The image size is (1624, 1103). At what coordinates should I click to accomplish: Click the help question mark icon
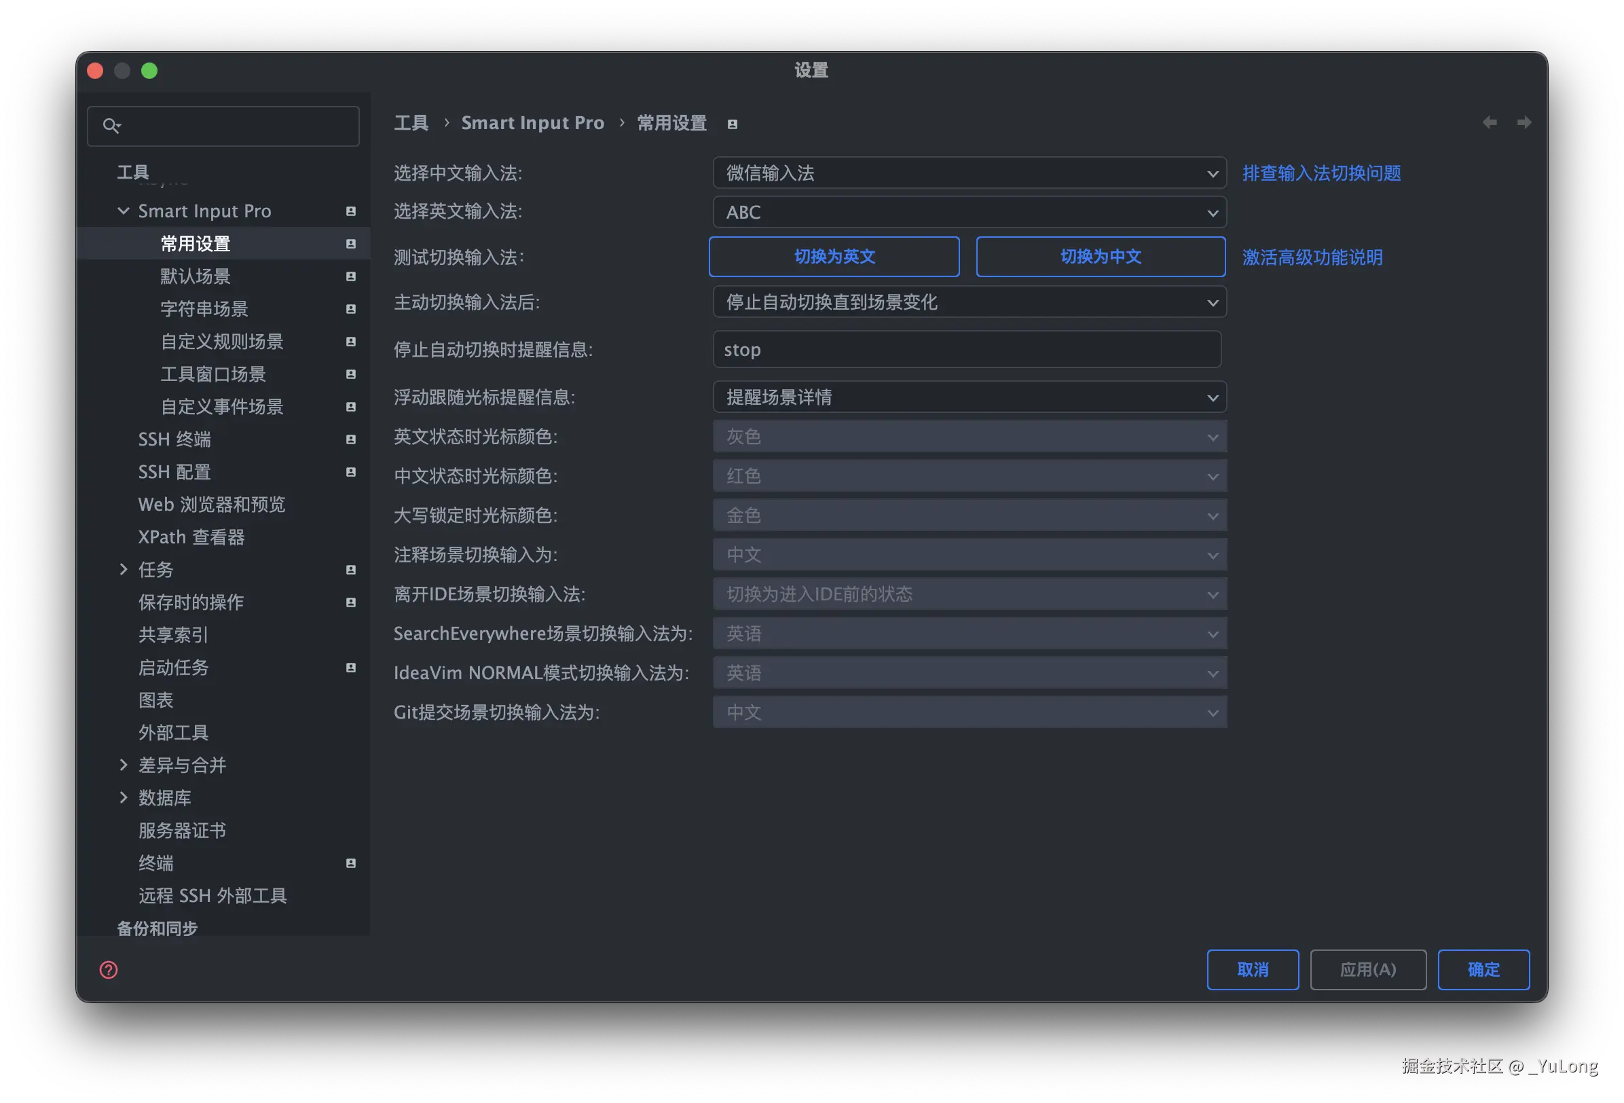pos(109,969)
